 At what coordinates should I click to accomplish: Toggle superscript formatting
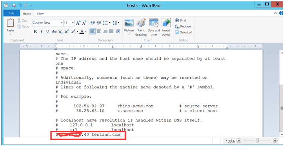[x=66, y=32]
